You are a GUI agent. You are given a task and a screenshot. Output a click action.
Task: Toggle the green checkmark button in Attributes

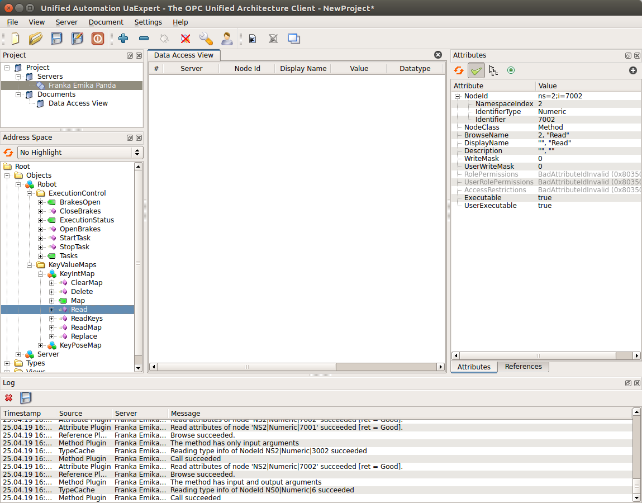pos(476,70)
